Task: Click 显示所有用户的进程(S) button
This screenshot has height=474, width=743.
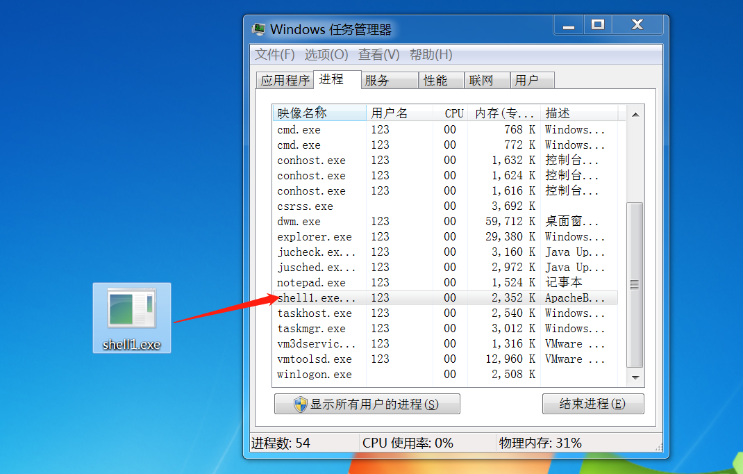Action: (367, 404)
